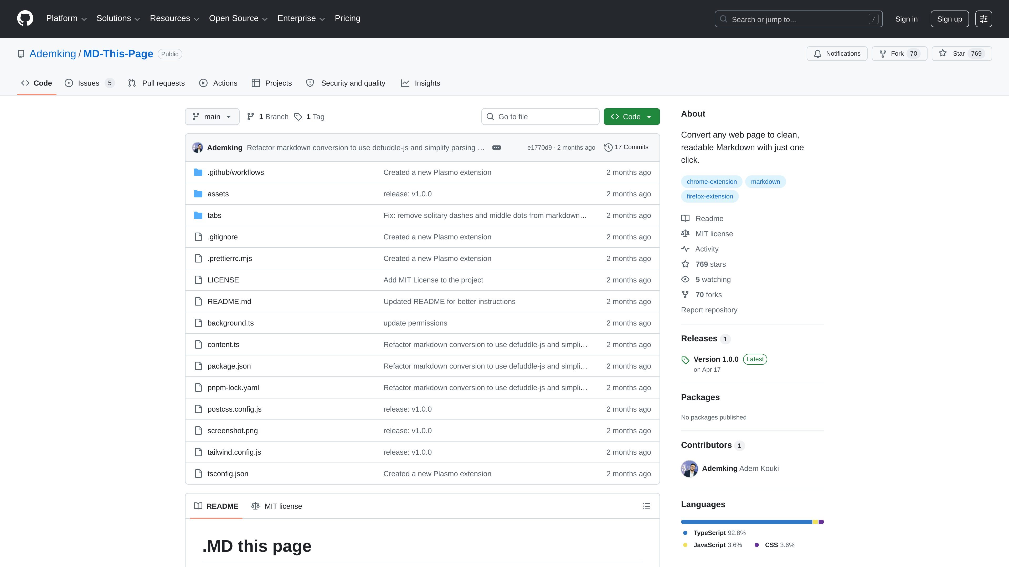Click the purple CSS language bar segment

(821, 522)
